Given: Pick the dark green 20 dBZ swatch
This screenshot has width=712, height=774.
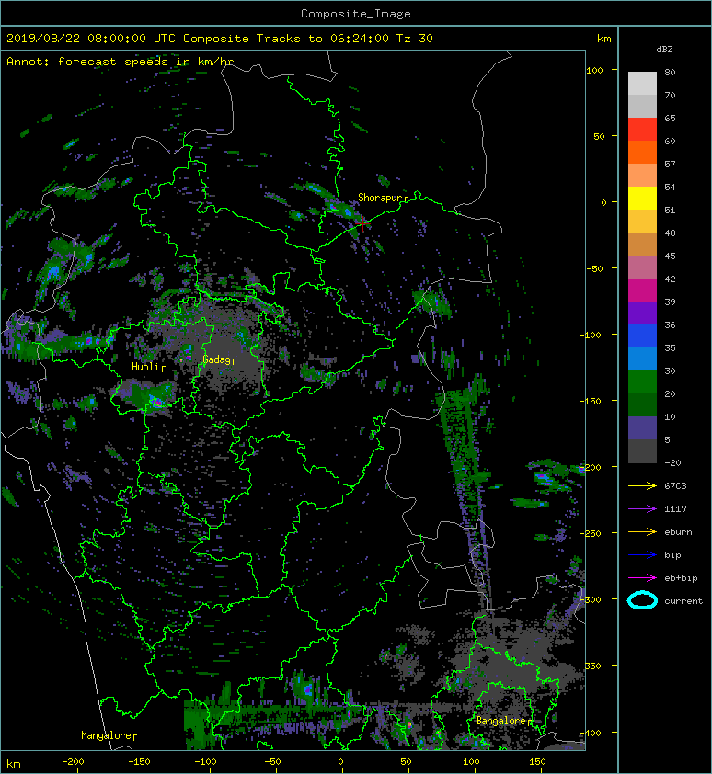Looking at the screenshot, I should coord(642,404).
